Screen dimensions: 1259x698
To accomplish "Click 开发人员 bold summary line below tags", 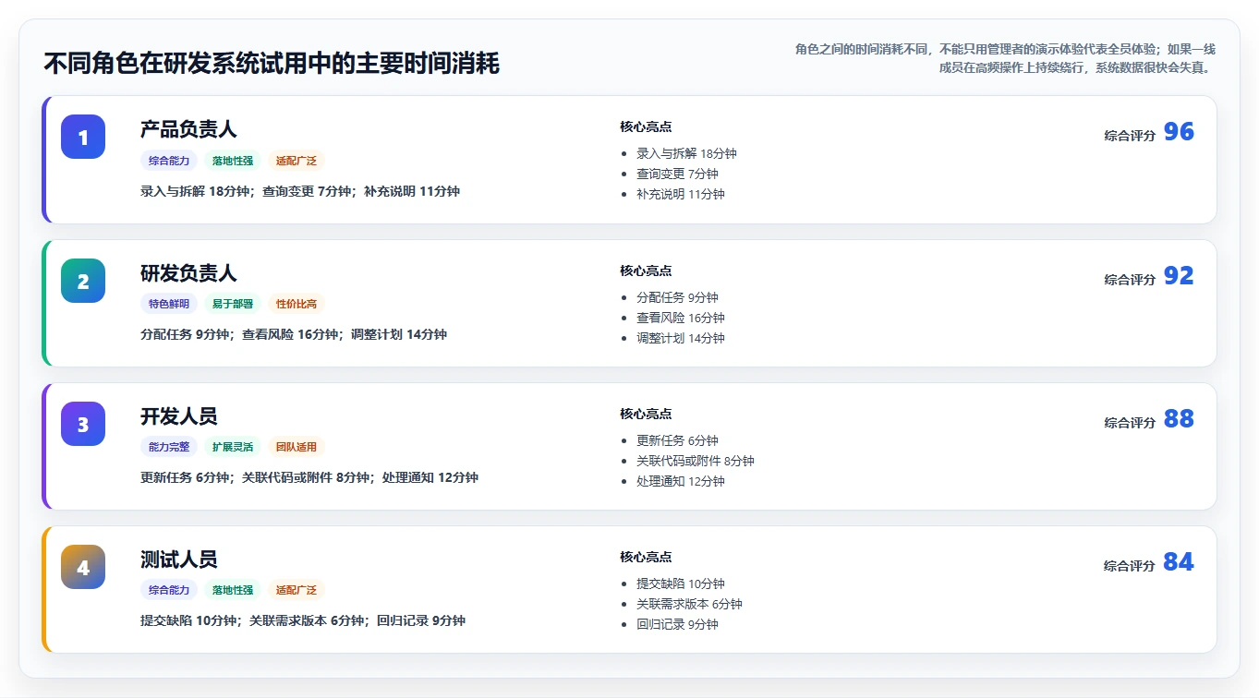I will pyautogui.click(x=309, y=477).
